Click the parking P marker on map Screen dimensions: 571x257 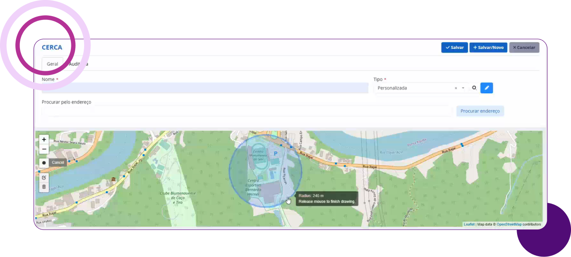(x=275, y=154)
